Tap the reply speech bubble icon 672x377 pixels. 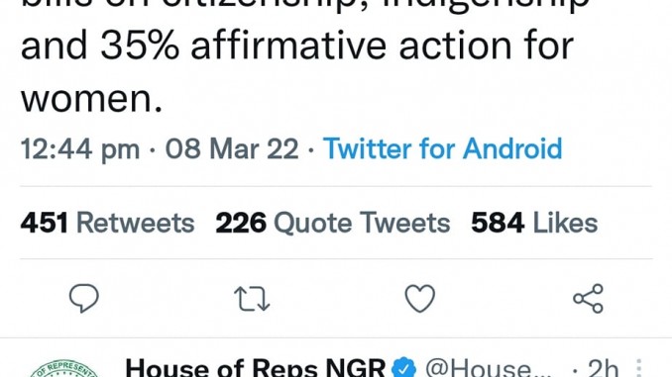84,298
